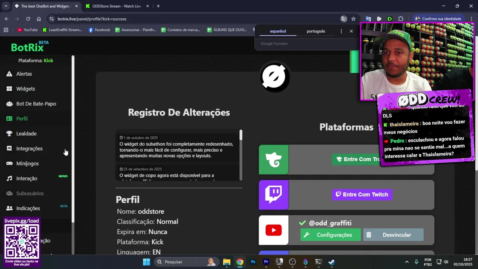Screen dimensions: 478x269
Task: Click the Google Translate extension icon
Action: (x=368, y=19)
